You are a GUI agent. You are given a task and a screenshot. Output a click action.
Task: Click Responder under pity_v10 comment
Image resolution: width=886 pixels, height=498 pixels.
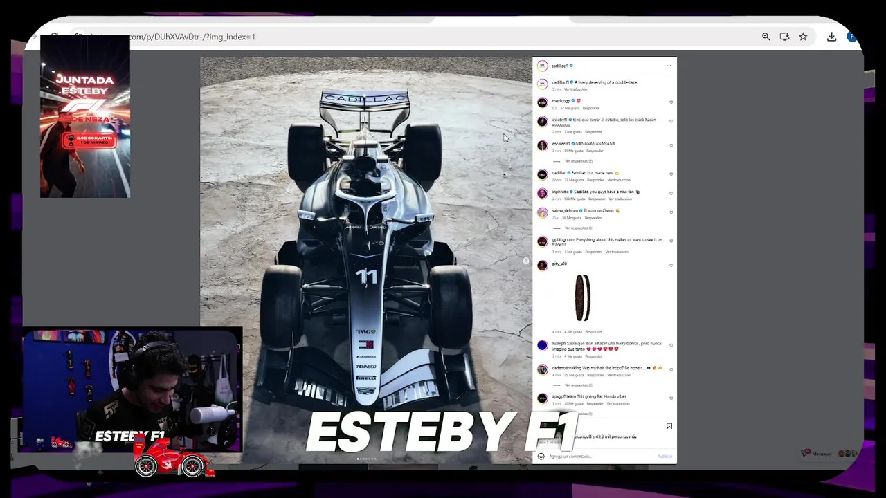tap(593, 331)
